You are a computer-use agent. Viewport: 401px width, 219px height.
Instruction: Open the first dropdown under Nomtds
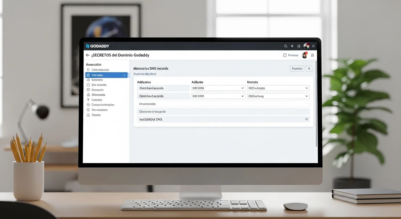[278, 88]
